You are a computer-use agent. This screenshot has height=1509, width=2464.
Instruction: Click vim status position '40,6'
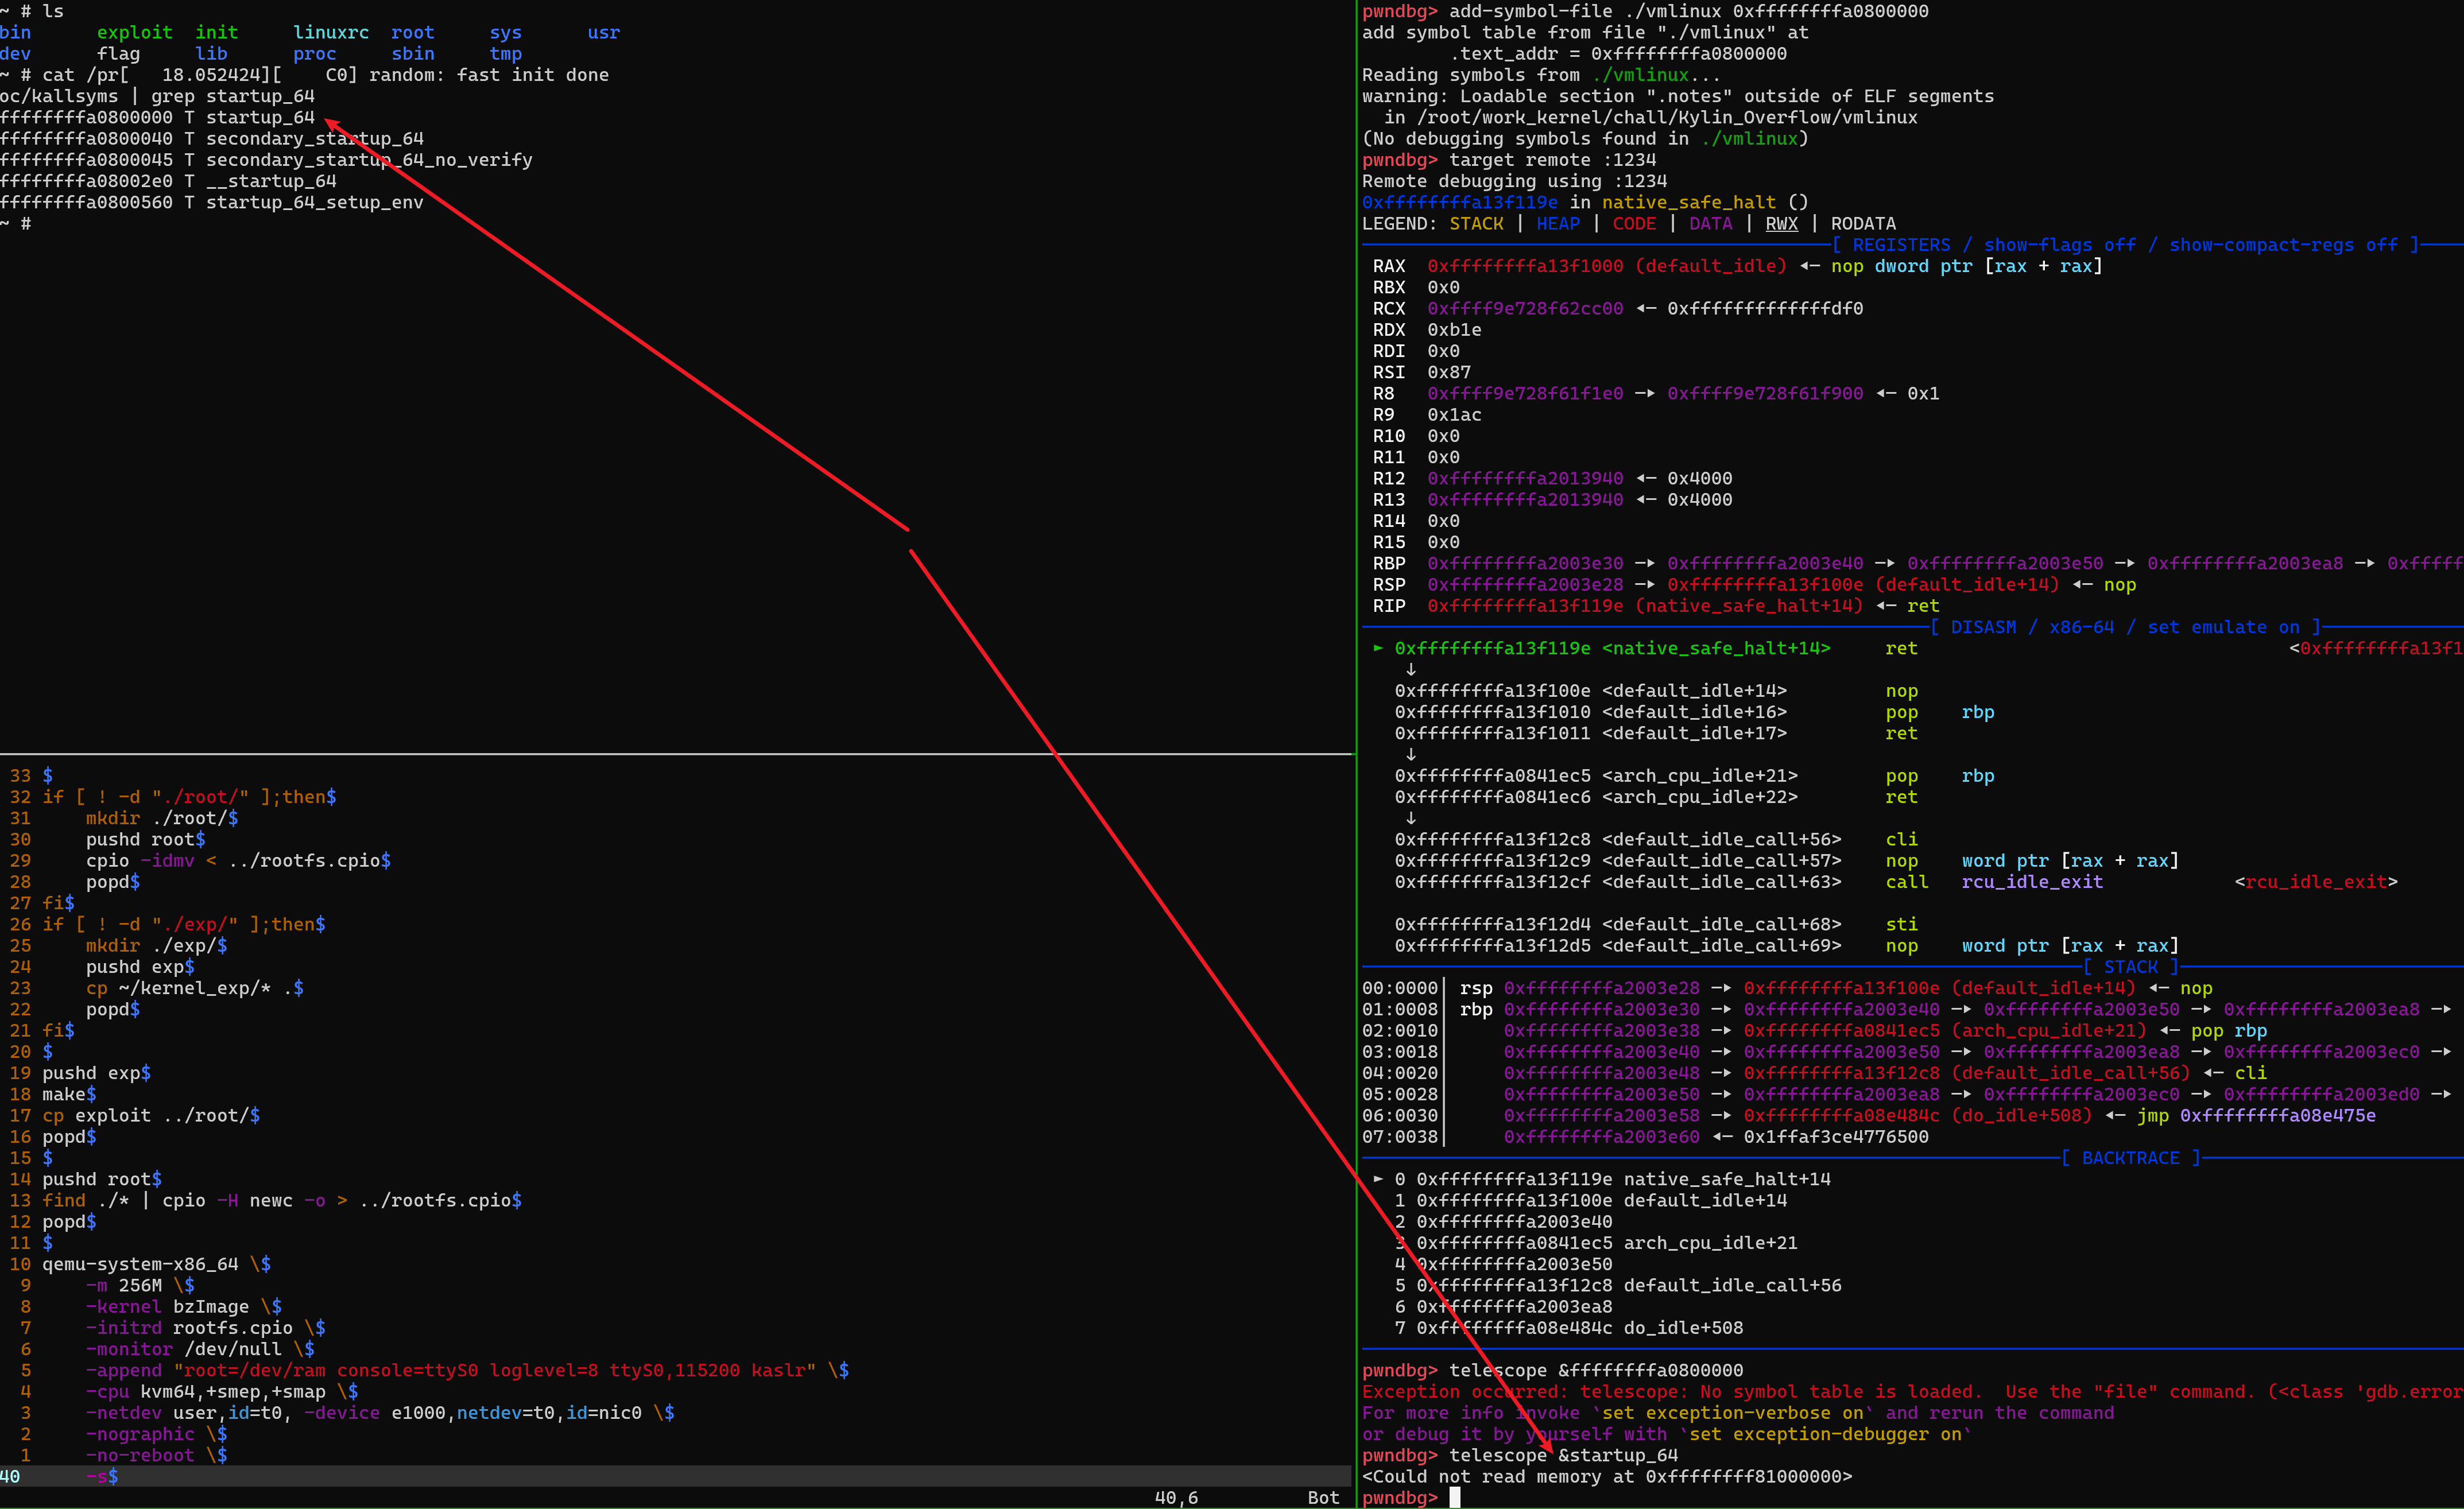click(x=1176, y=1498)
